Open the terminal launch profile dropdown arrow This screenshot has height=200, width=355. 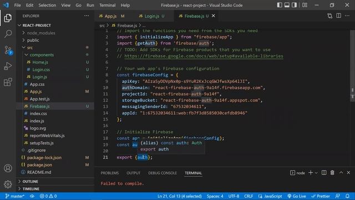click(x=316, y=173)
